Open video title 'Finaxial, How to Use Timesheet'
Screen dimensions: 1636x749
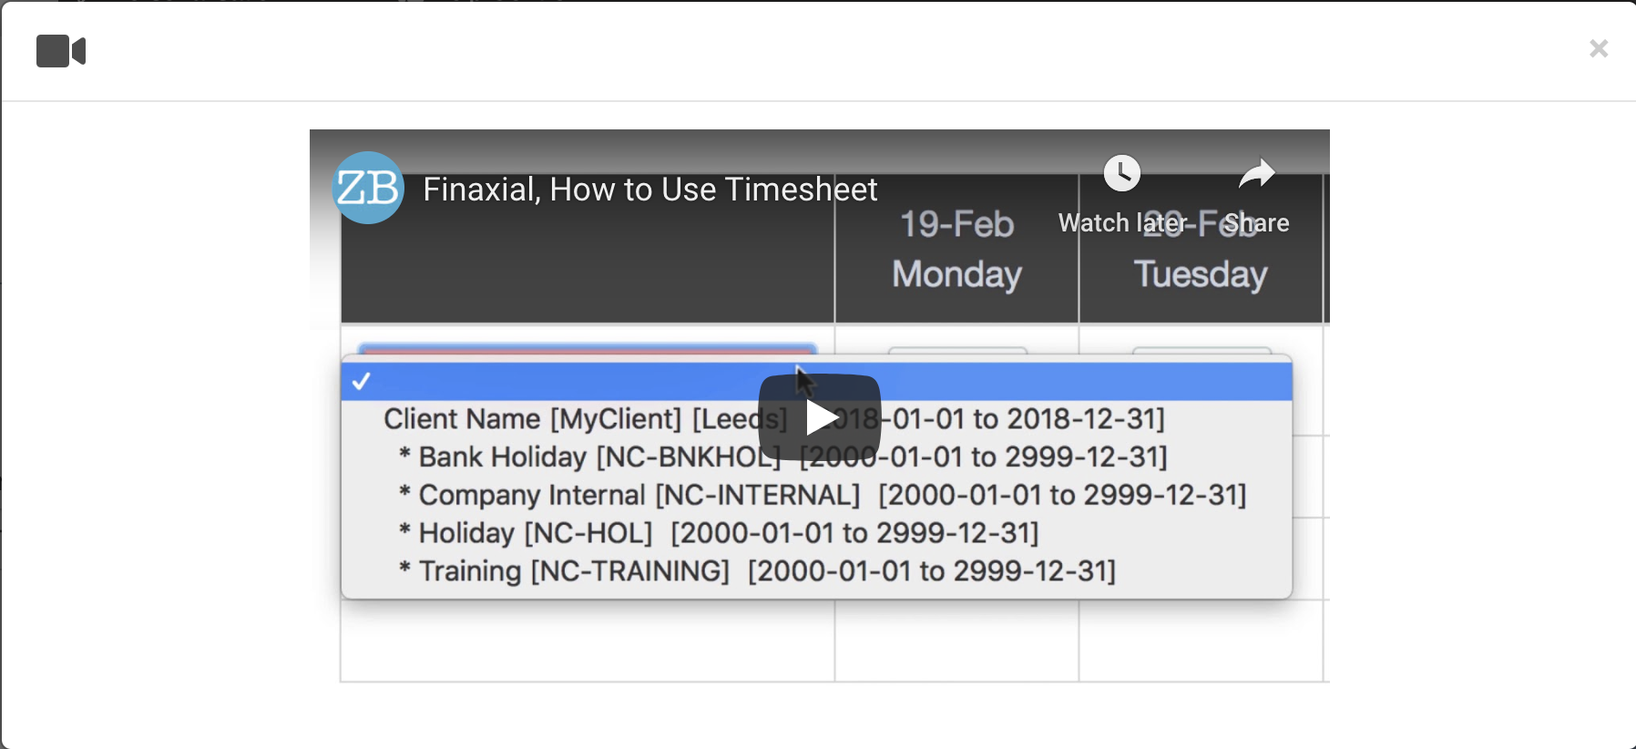(x=649, y=190)
